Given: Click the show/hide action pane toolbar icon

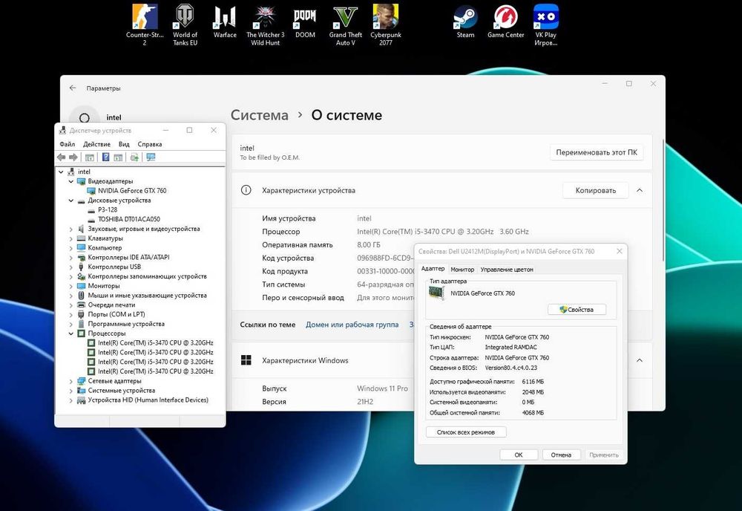Looking at the screenshot, I should [x=118, y=157].
